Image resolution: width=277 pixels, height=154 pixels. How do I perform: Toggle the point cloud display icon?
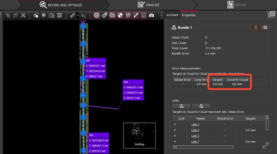coord(112,15)
